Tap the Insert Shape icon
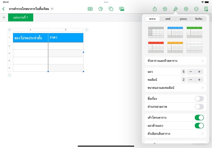Viewport: 212px width, 148px height. click(111, 9)
